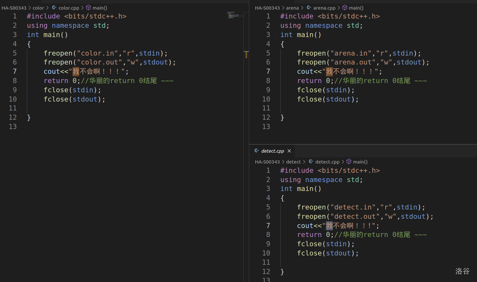
Task: Click the freopen "detect.in" line
Action: [361, 207]
